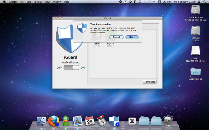Open the Help menu
209x130 pixels.
pos(67,2)
